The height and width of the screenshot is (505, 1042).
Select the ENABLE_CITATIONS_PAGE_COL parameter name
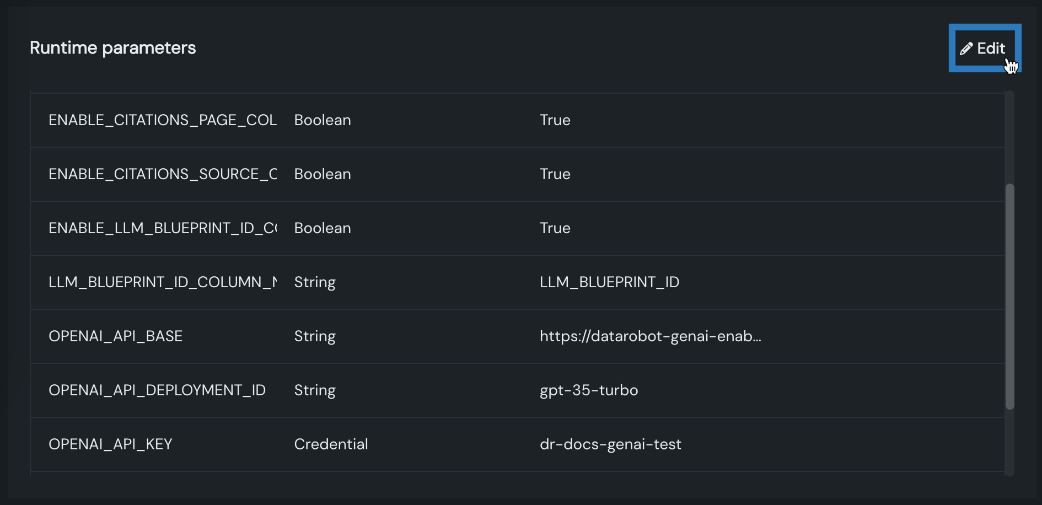(x=162, y=120)
